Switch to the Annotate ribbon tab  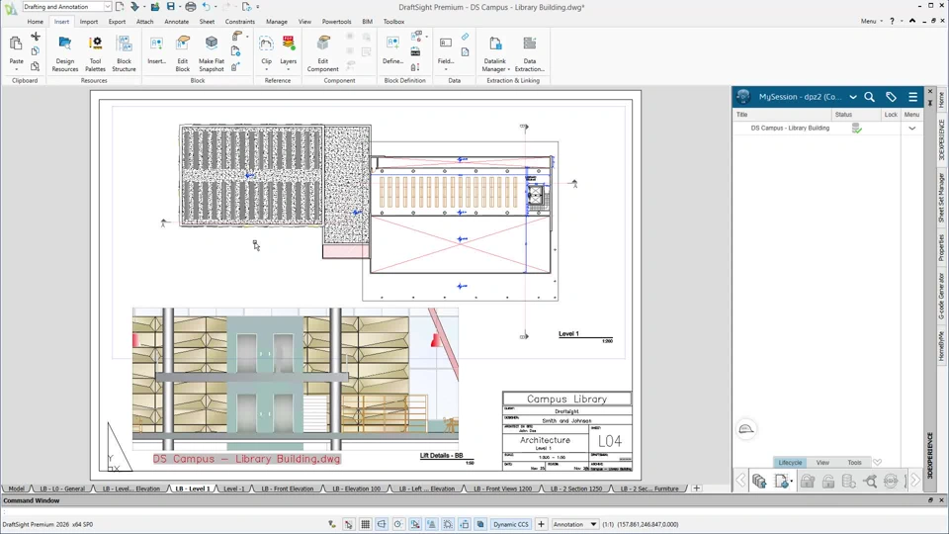pyautogui.click(x=176, y=21)
